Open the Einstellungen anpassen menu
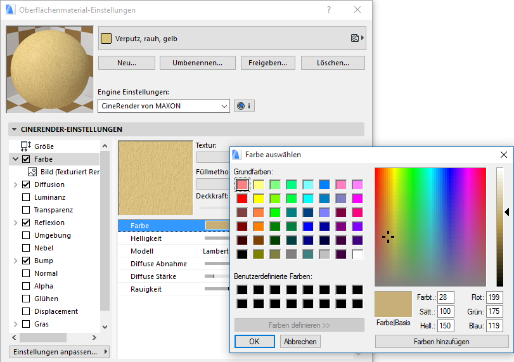 (60, 352)
